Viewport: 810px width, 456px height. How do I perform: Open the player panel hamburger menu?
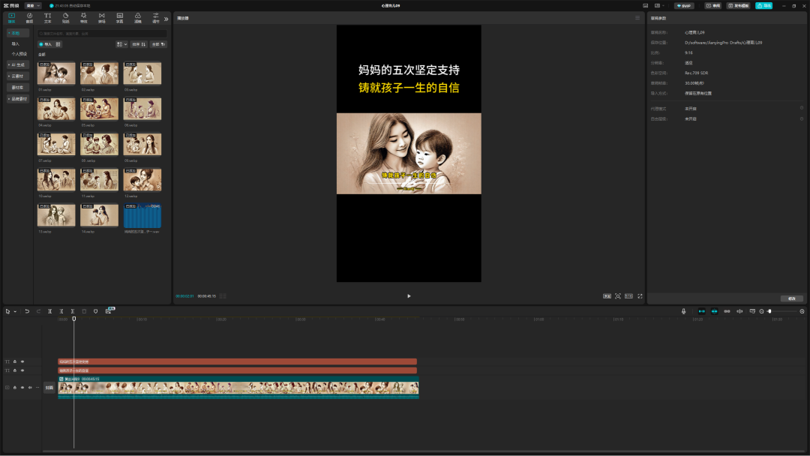pos(637,18)
